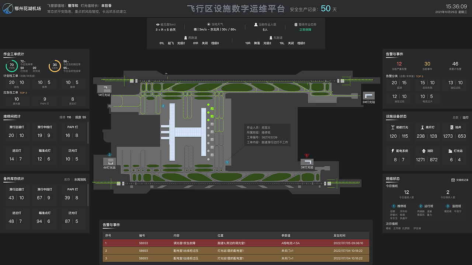472x265 pixels.
Task: Select alarm row 3 with 配电室1出线柜过压
Action: click(x=236, y=258)
